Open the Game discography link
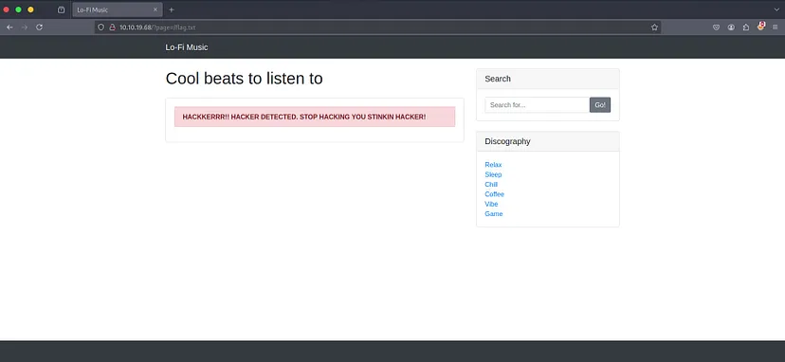785x362 pixels. pyautogui.click(x=494, y=214)
